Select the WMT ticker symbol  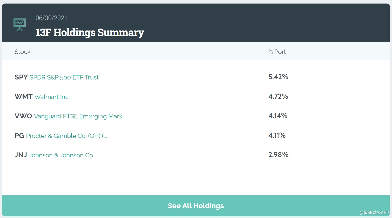coord(23,97)
